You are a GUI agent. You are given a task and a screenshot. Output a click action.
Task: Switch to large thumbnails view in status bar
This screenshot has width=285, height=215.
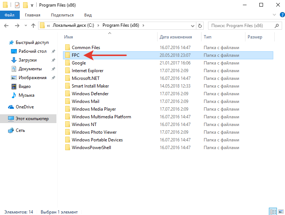tap(281, 212)
